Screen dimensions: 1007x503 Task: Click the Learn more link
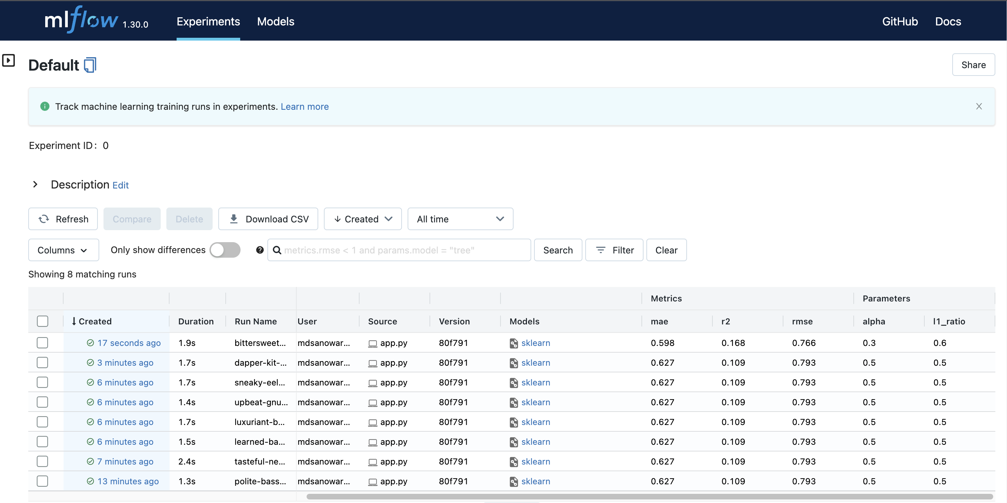click(x=305, y=106)
